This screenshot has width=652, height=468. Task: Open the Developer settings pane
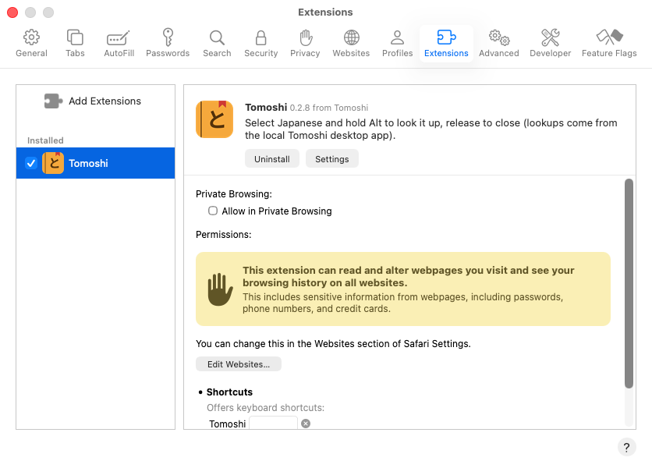(x=550, y=43)
